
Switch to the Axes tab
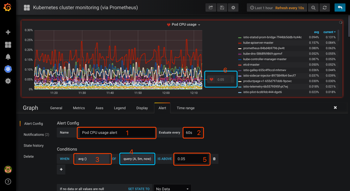[99, 108]
